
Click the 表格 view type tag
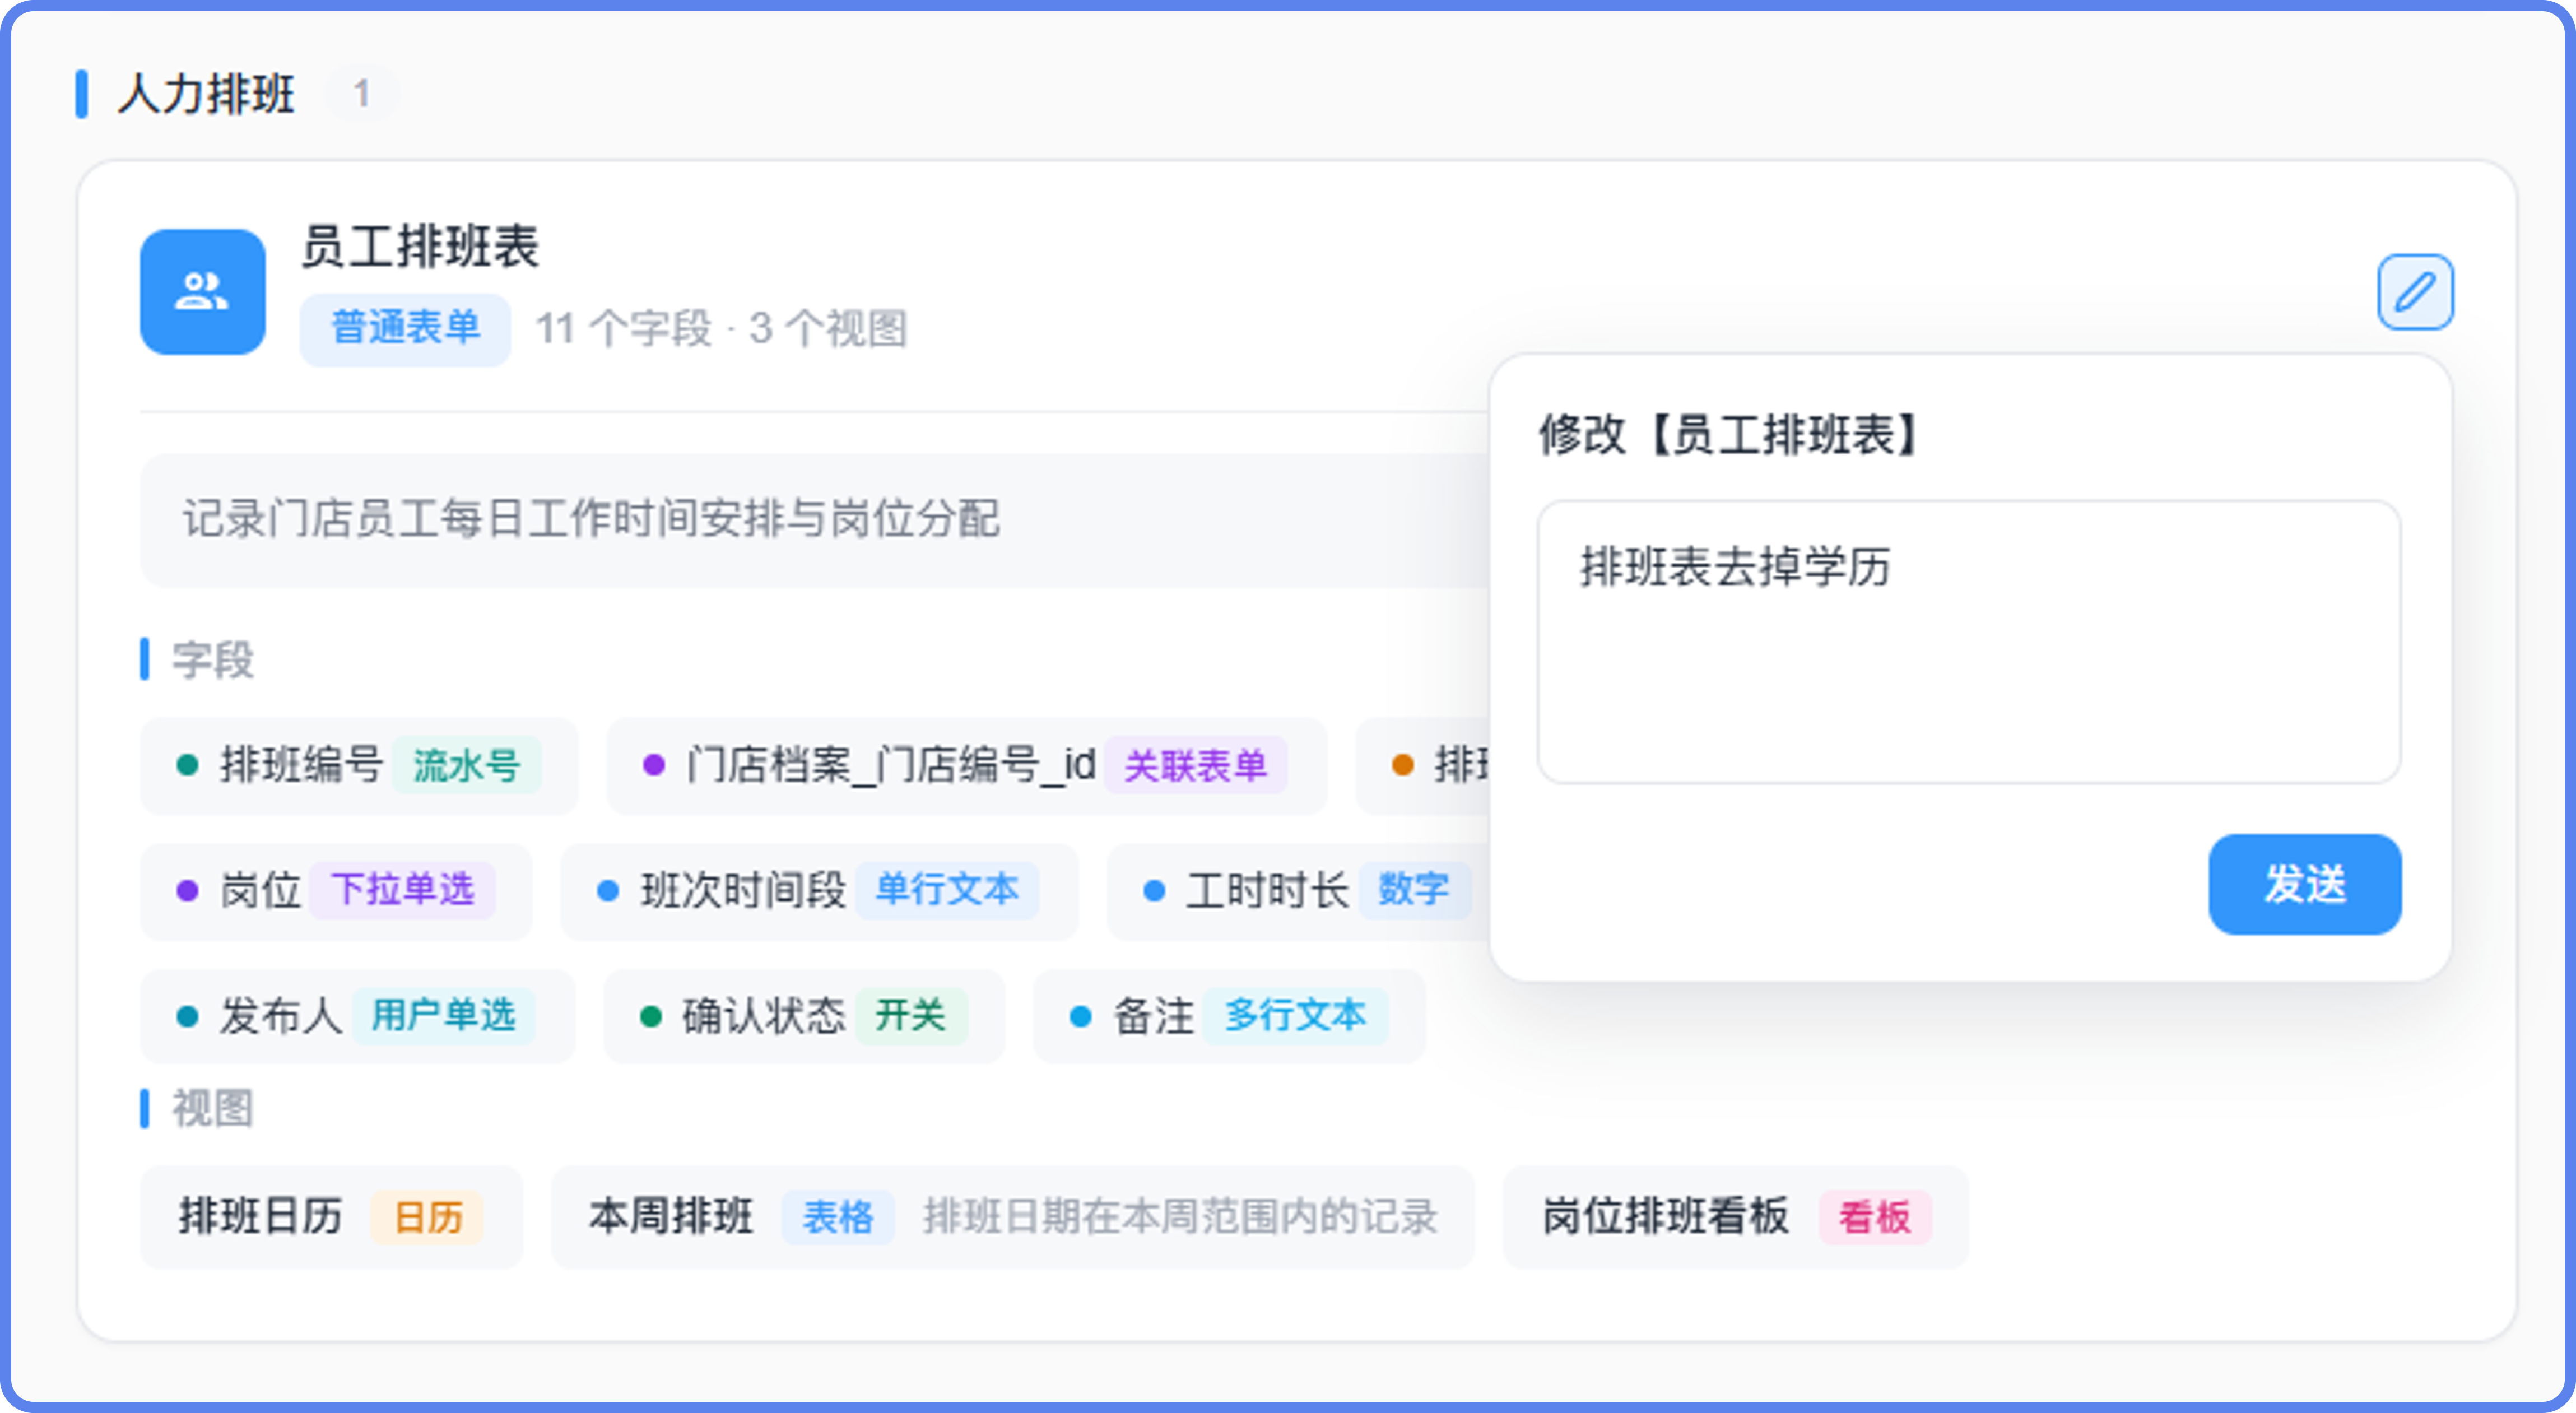pyautogui.click(x=838, y=1217)
